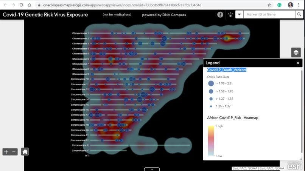Click the Esri logo
The width and height of the screenshot is (305, 171).
point(295,166)
